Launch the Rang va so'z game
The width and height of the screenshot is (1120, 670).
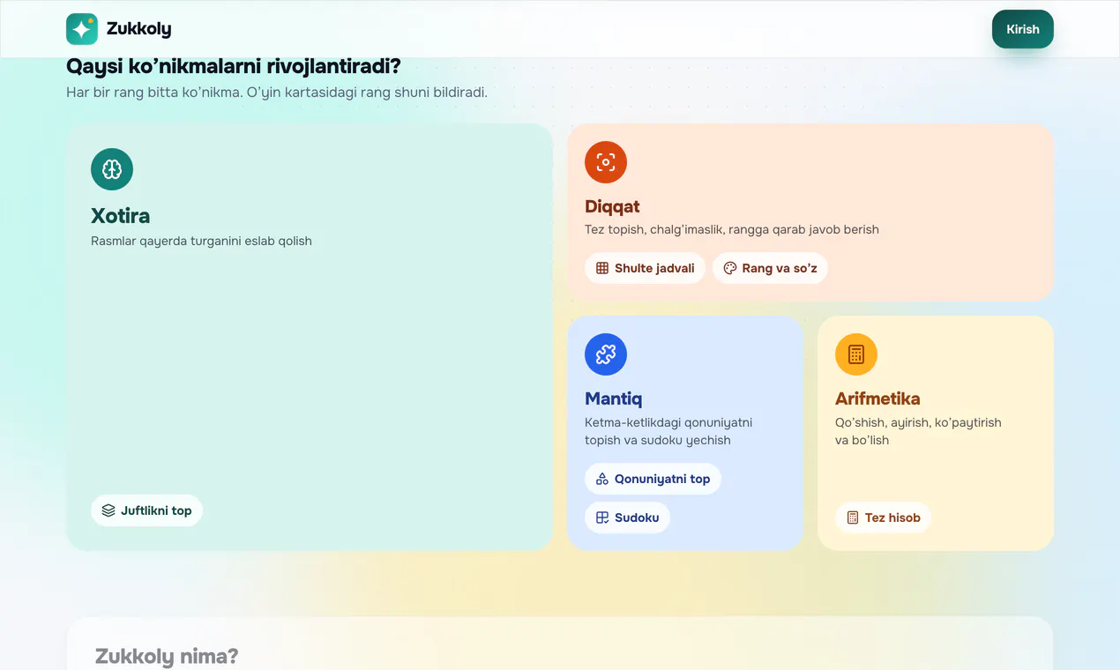pos(770,268)
